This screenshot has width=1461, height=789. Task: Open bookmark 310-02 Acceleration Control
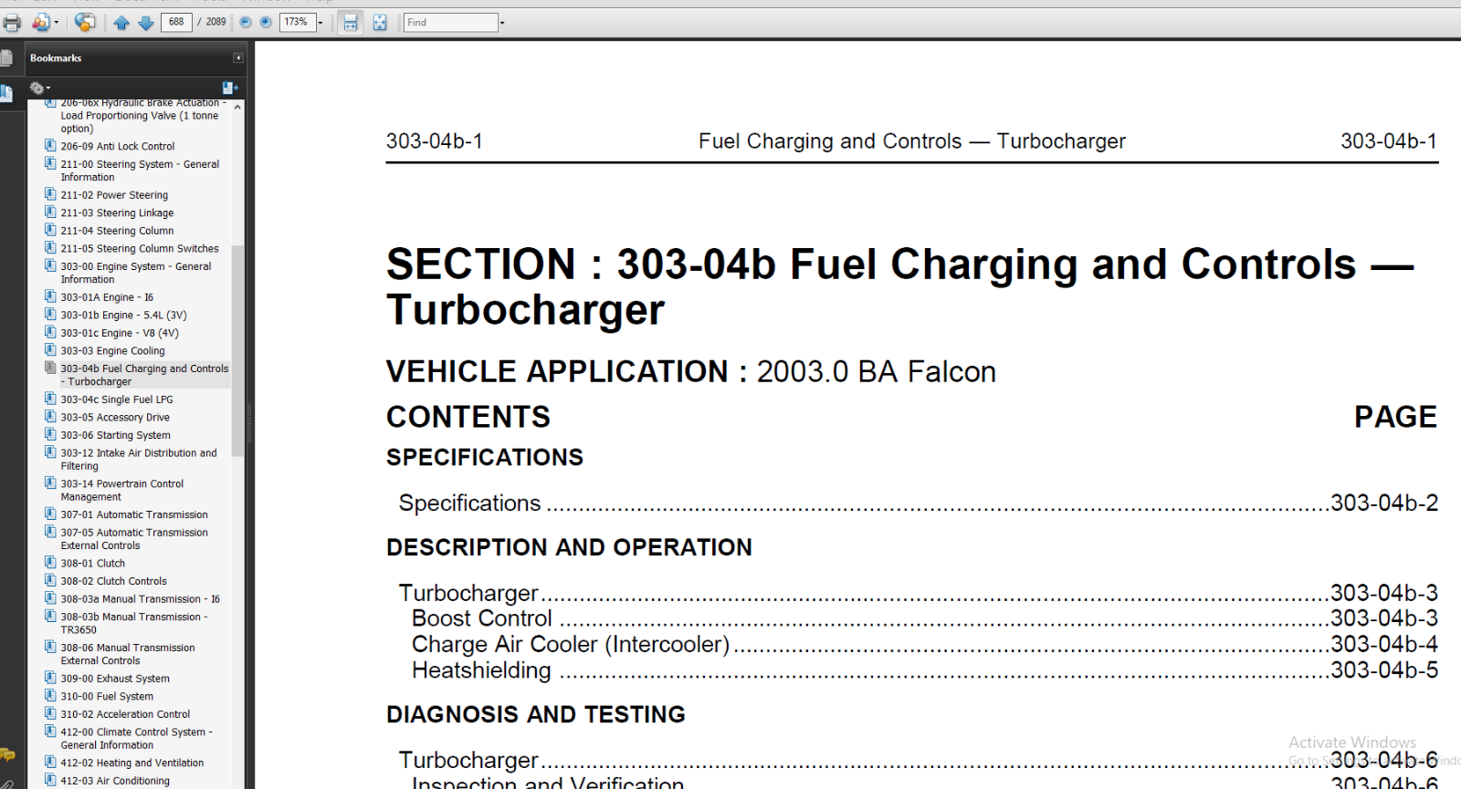(x=125, y=714)
